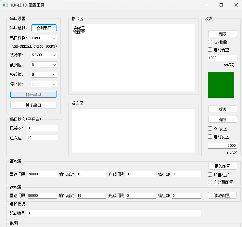242x227 pixels.
Task: Click inside the 接收区 text area
Action: pos(133,58)
